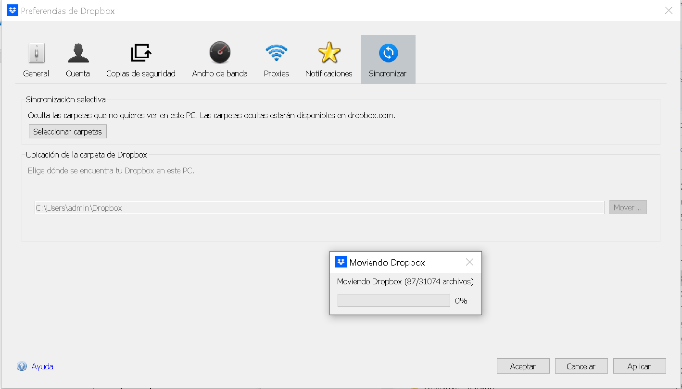Switch to the General tab label

click(36, 73)
